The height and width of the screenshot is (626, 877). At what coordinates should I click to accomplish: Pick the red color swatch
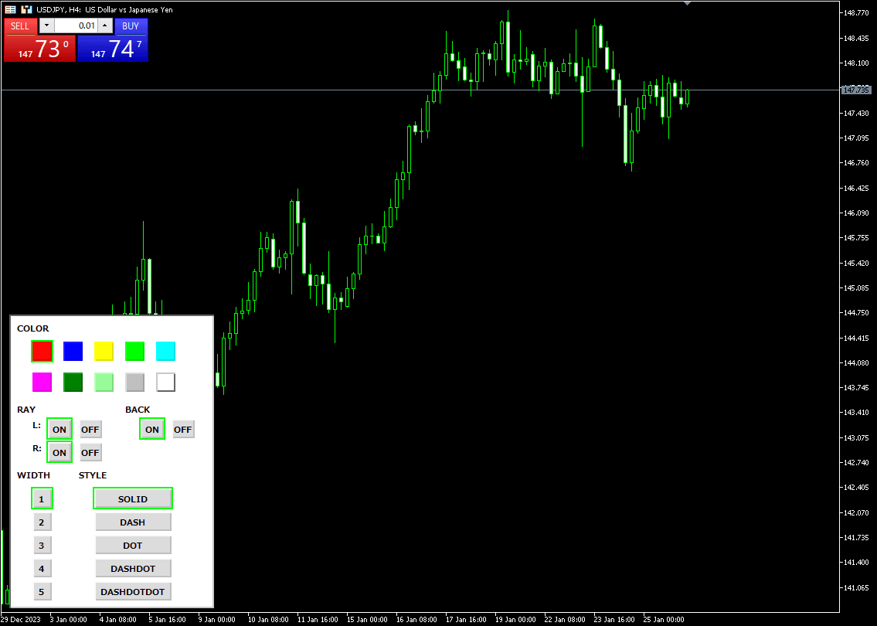coord(42,351)
